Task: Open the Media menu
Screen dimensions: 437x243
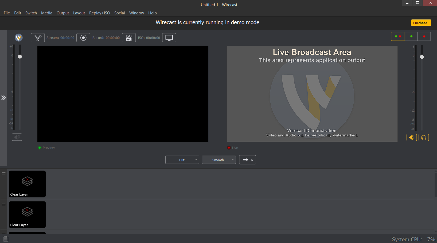Action: (x=47, y=13)
